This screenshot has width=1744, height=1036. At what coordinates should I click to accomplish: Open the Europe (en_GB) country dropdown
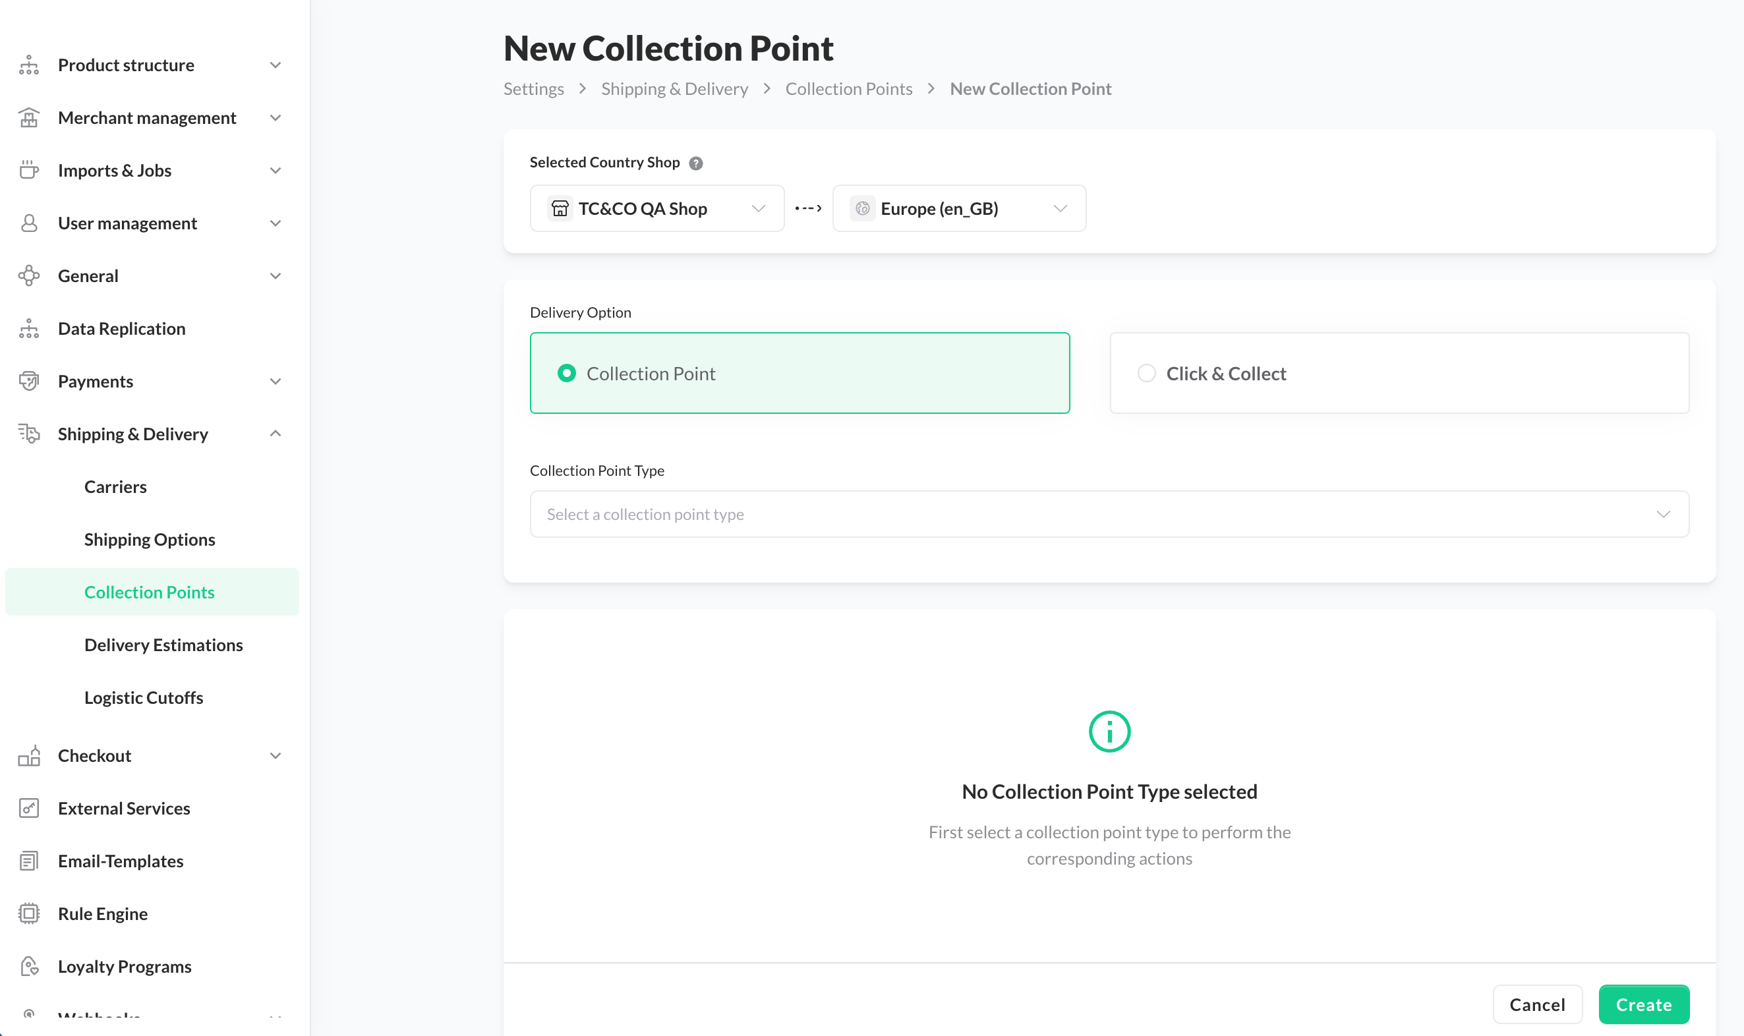(958, 209)
